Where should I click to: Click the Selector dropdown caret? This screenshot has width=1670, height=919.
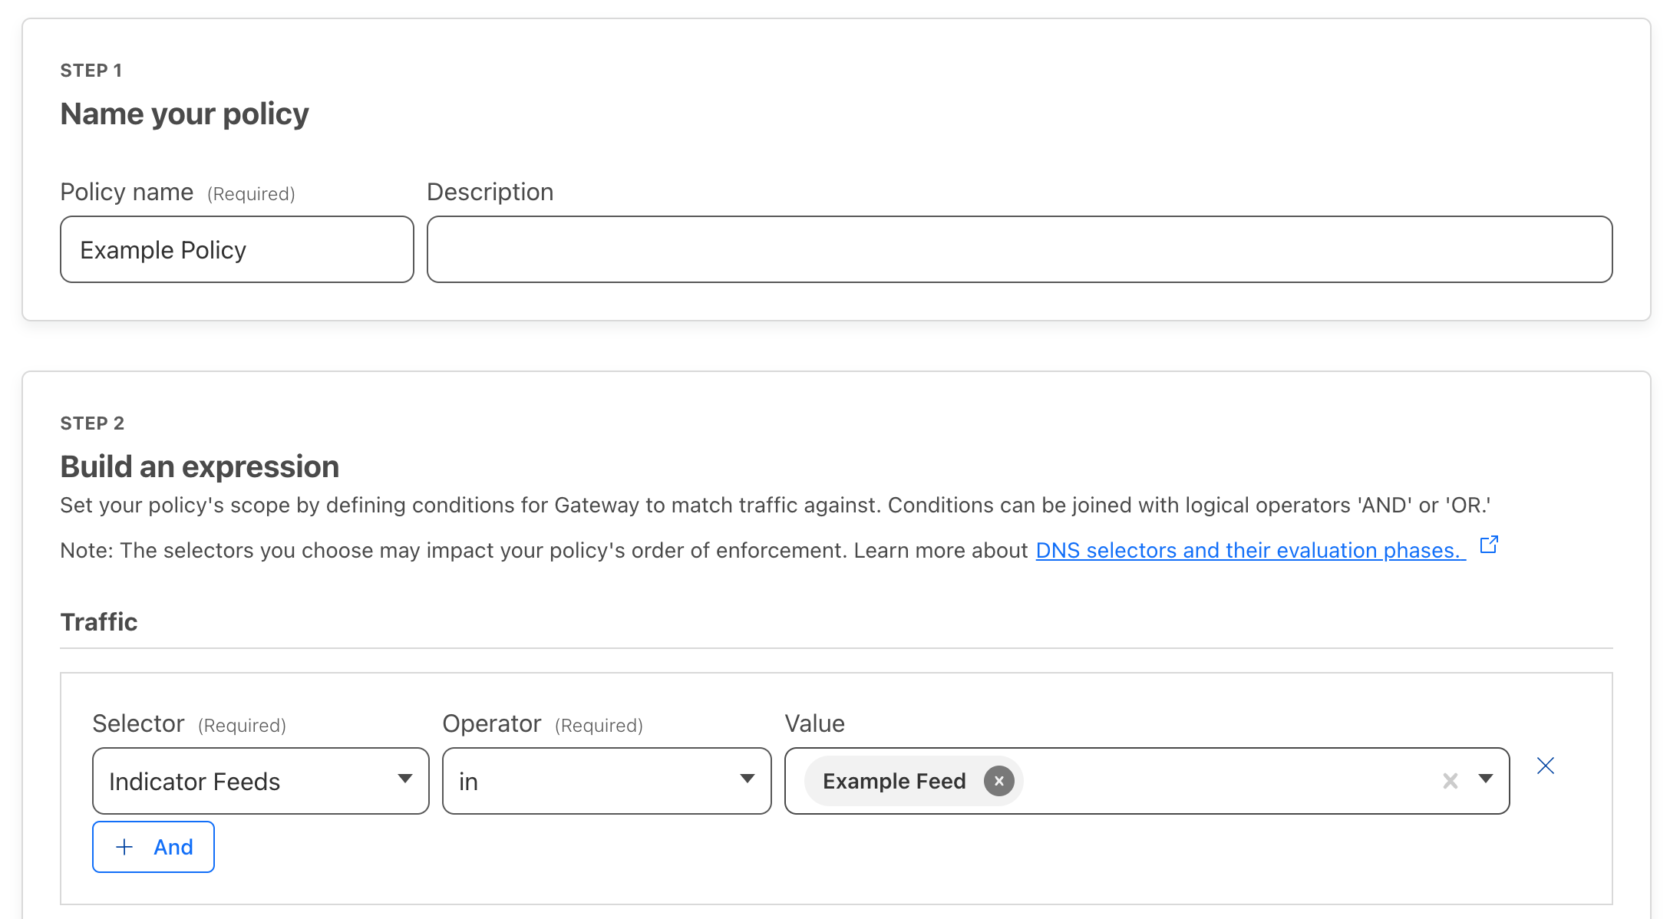pos(404,779)
